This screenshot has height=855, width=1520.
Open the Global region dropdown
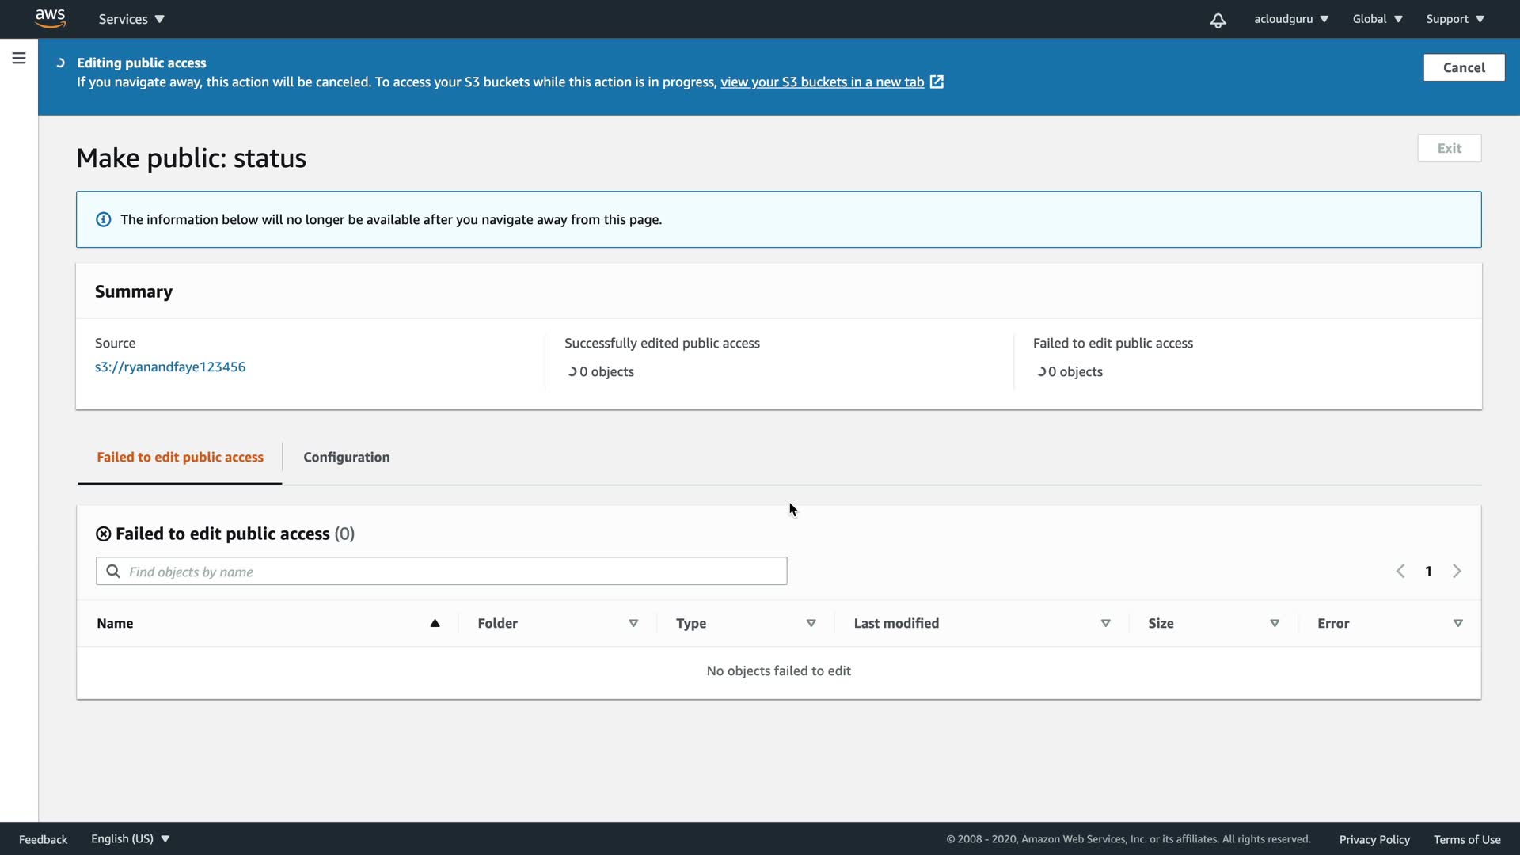tap(1377, 19)
